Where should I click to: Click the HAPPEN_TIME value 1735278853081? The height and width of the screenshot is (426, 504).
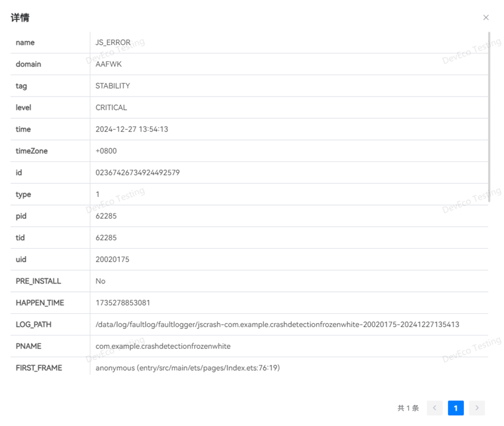coord(123,303)
